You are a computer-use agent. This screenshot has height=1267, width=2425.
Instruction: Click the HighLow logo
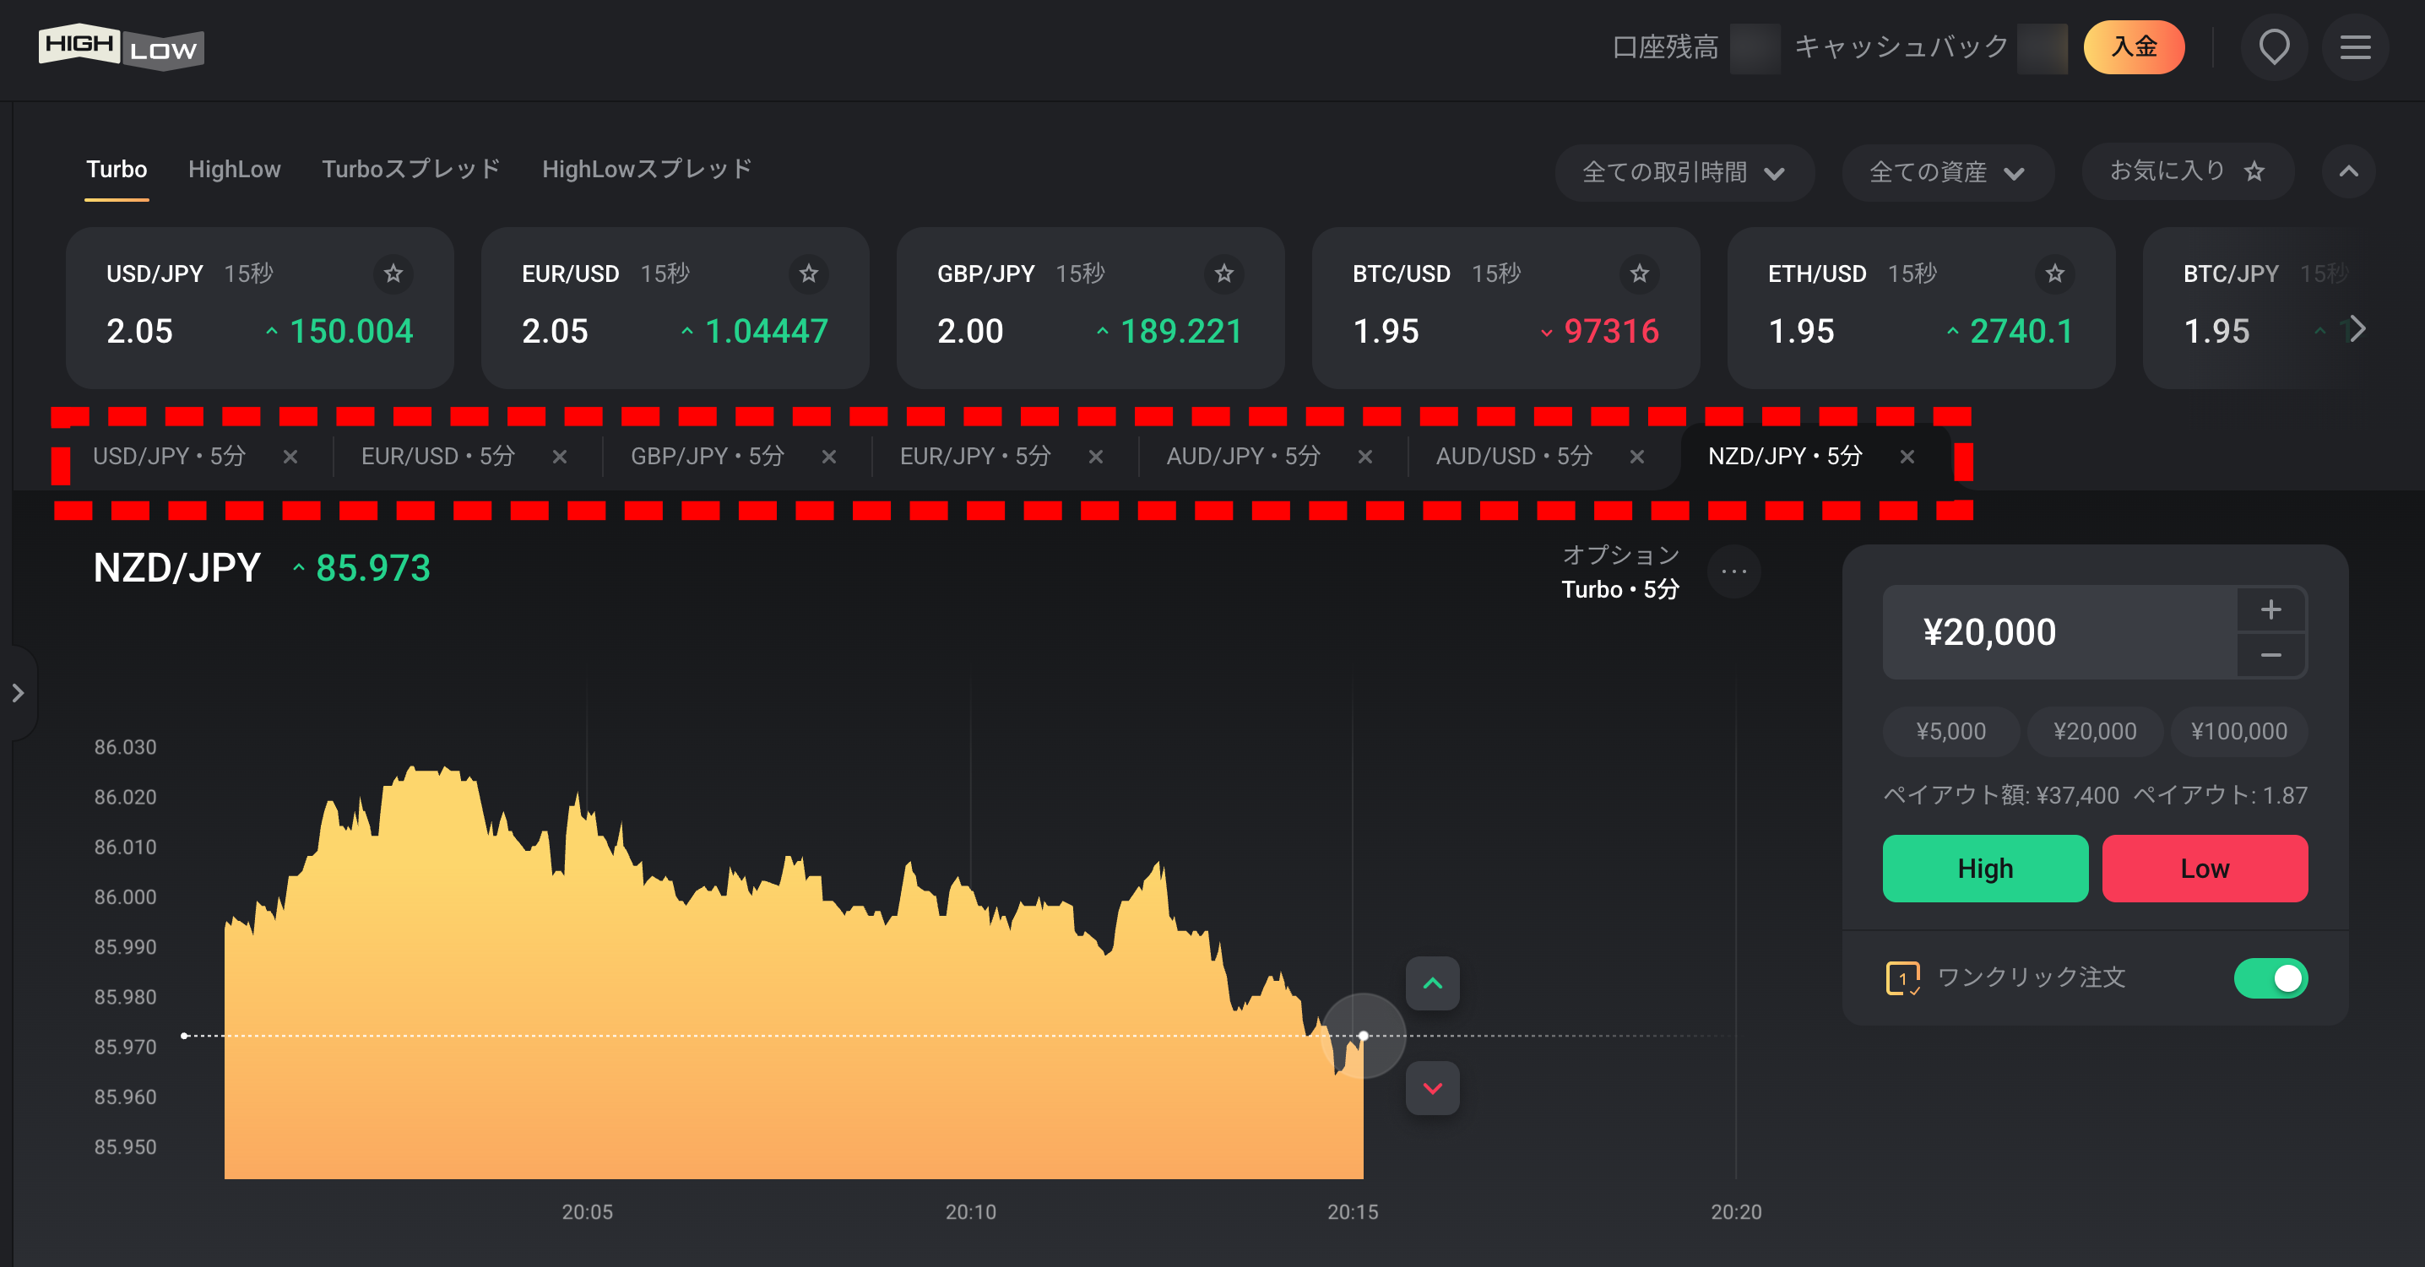(121, 47)
